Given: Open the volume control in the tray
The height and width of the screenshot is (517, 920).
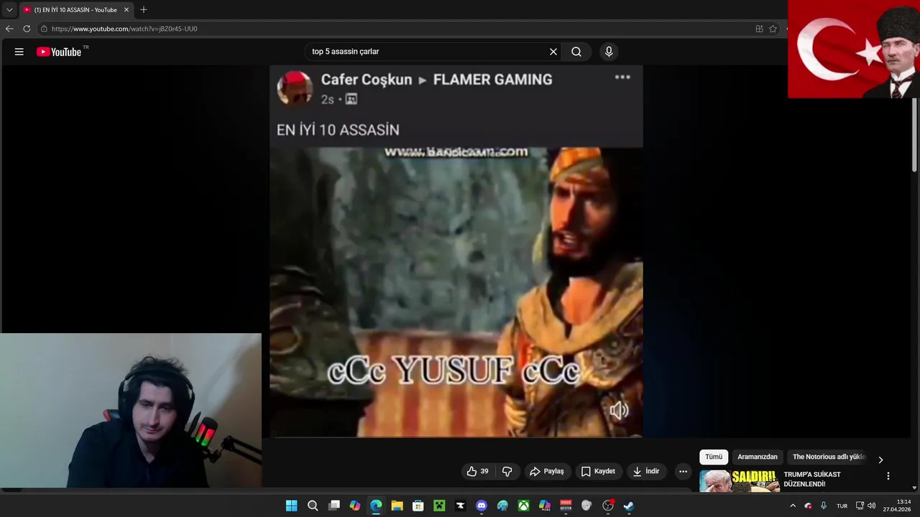Looking at the screenshot, I should pos(872,506).
